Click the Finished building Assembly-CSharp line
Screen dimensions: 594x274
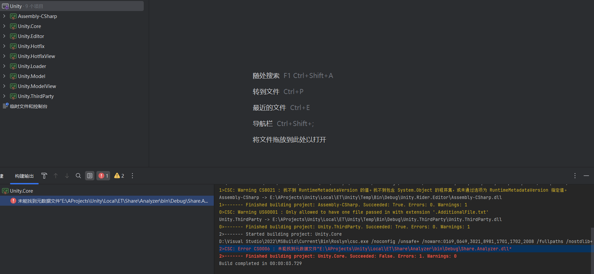click(343, 205)
